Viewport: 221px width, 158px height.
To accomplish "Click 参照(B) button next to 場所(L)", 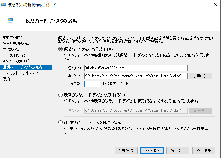I will pyautogui.click(x=200, y=76).
